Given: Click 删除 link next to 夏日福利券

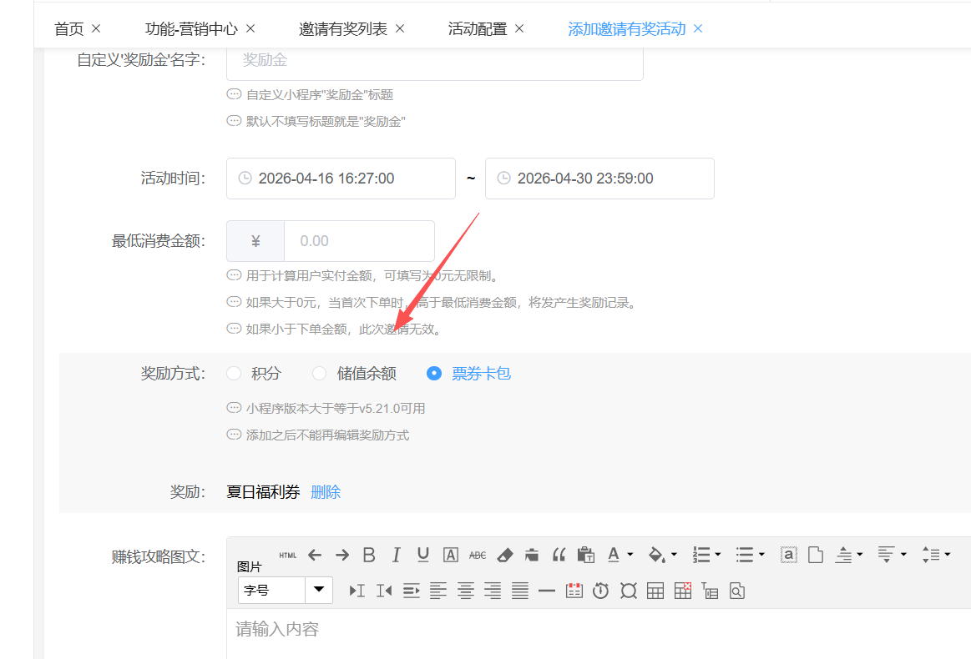Looking at the screenshot, I should [x=326, y=492].
